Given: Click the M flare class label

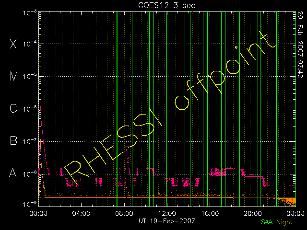Looking at the screenshot, I should click(14, 76).
